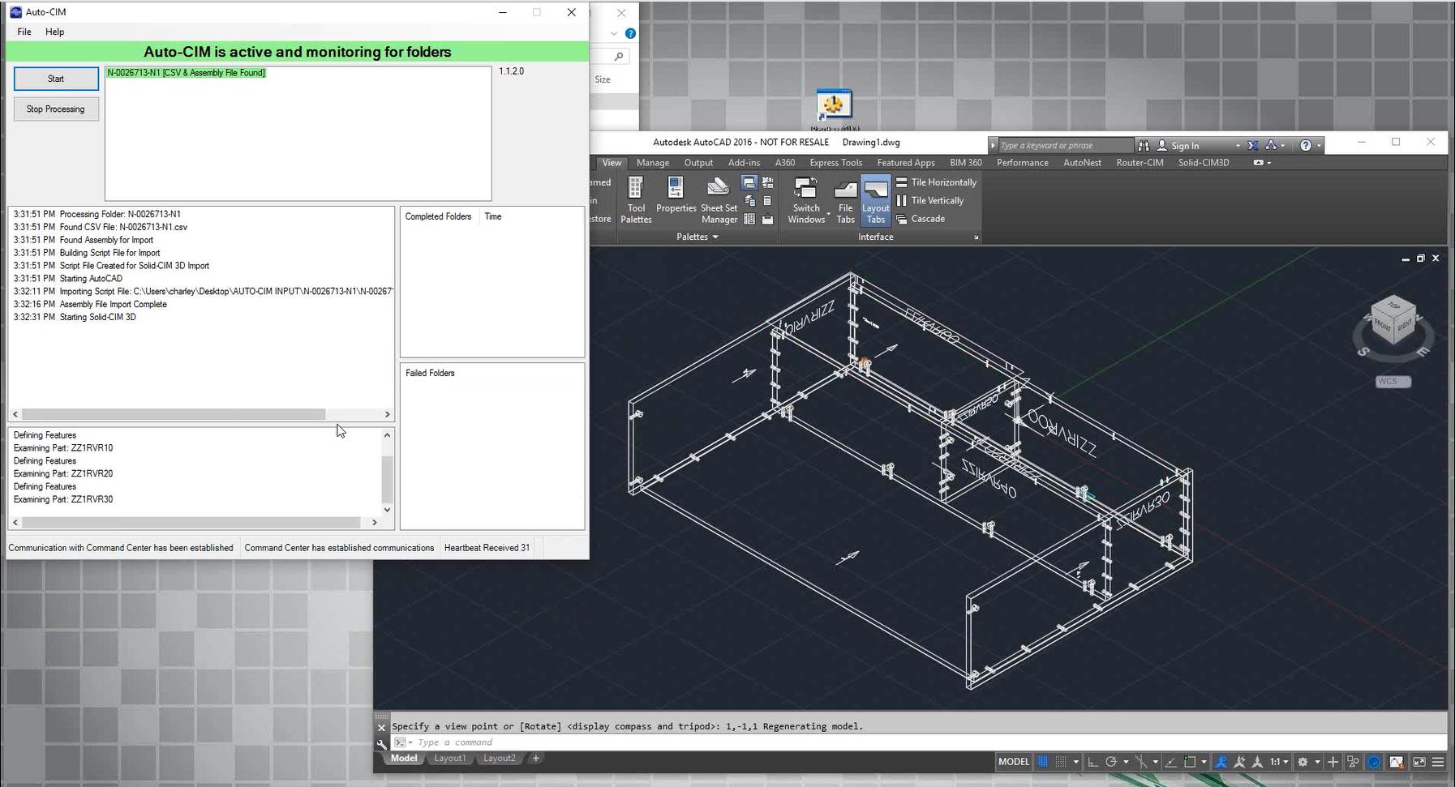Screen dimensions: 1455x787
Task: Select the N-0026713-N1 folder entry
Action: pos(186,73)
